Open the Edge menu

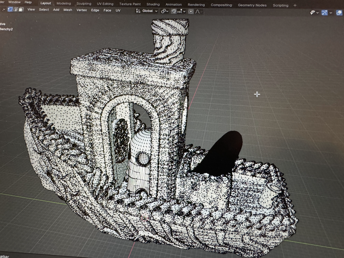[x=95, y=10]
